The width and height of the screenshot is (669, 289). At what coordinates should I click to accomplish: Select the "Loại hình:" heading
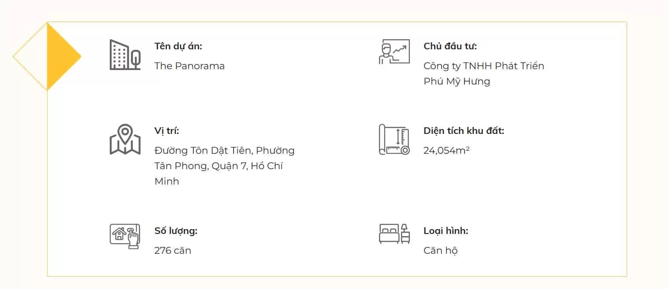click(446, 231)
